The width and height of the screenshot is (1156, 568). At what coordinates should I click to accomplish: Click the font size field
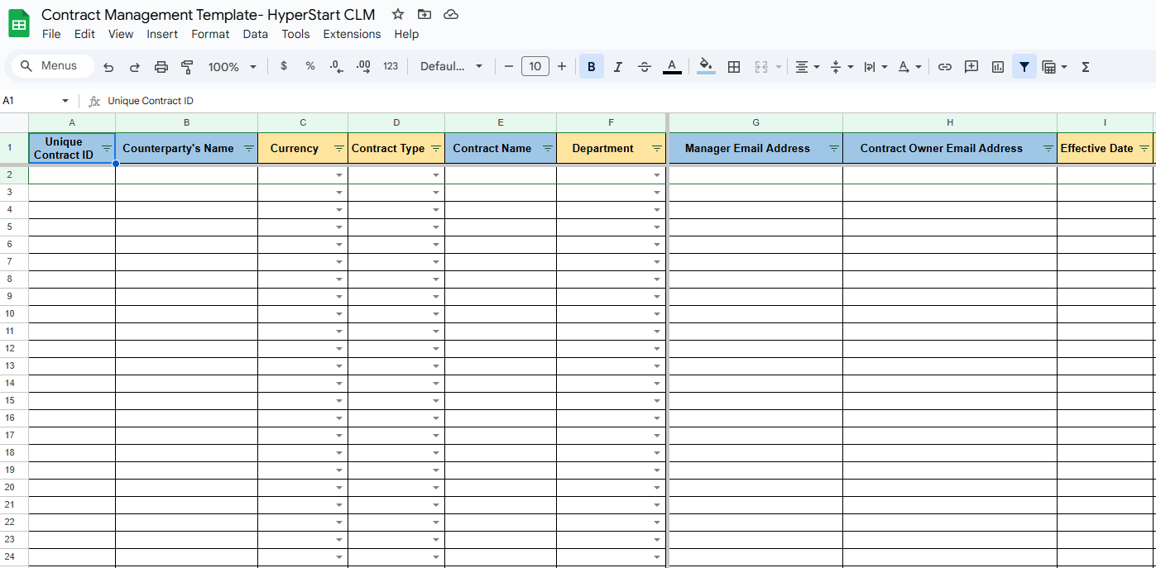pos(535,66)
